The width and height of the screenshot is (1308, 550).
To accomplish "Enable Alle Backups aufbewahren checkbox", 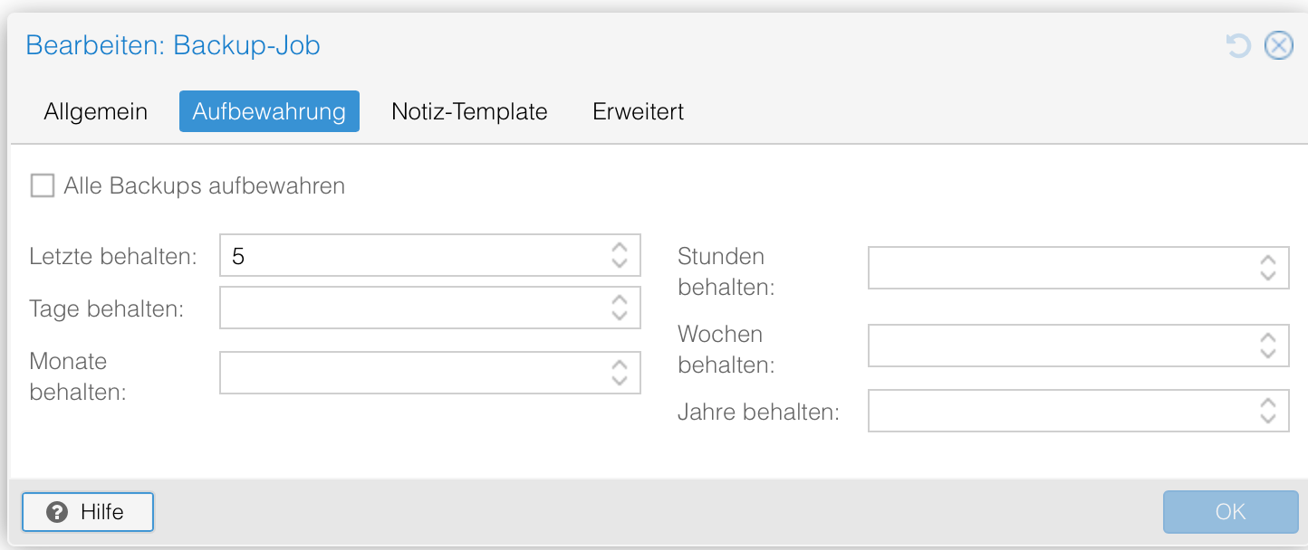I will 43,186.
